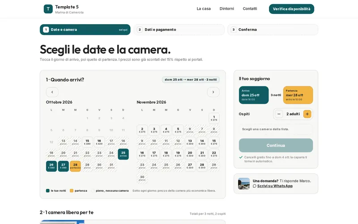Click fully booked 31 October

tap(111, 166)
